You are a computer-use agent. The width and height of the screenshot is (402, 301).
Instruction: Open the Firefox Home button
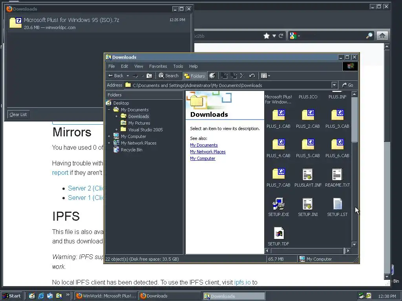382,36
